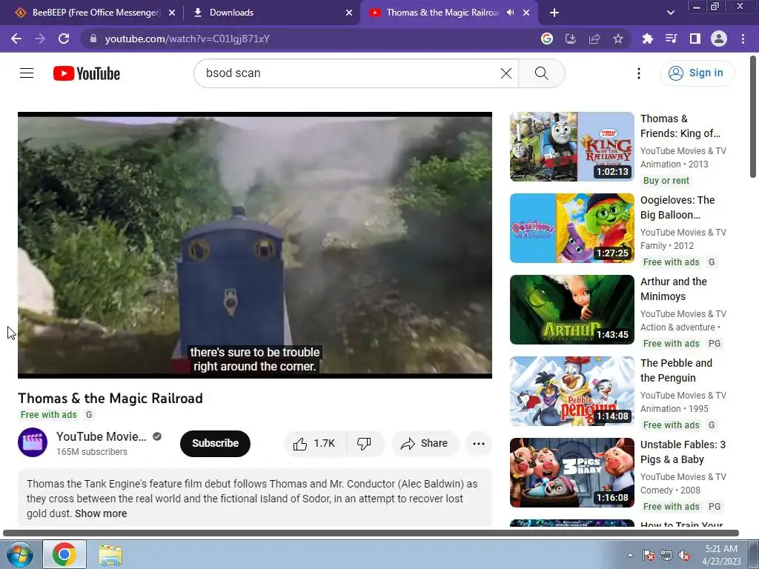The image size is (759, 569).
Task: Click the volume tray icon
Action: coord(684,555)
